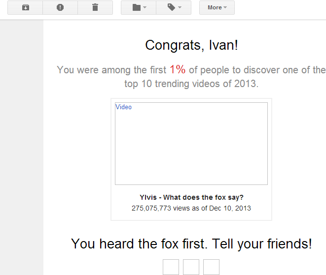326x275 pixels.
Task: Open the Labels tag dropdown
Action: tap(174, 8)
